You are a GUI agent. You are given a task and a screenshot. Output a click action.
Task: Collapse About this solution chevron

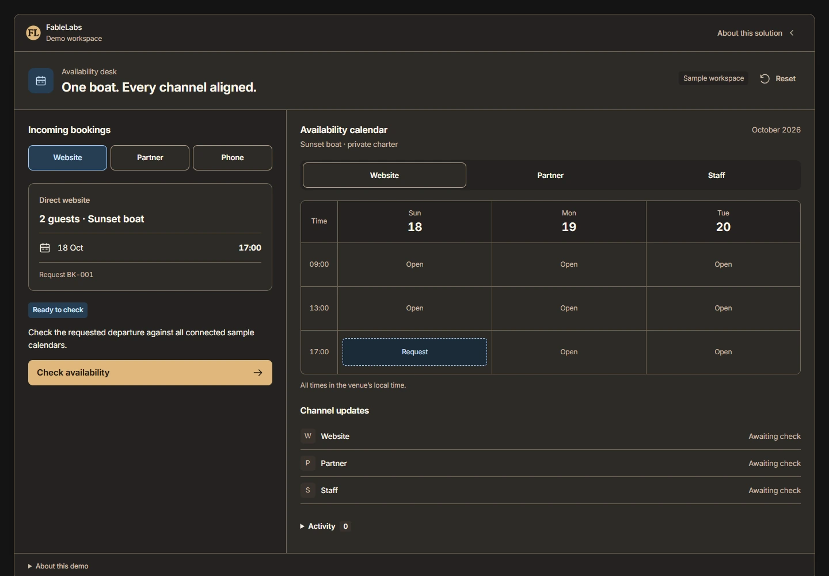click(x=792, y=33)
